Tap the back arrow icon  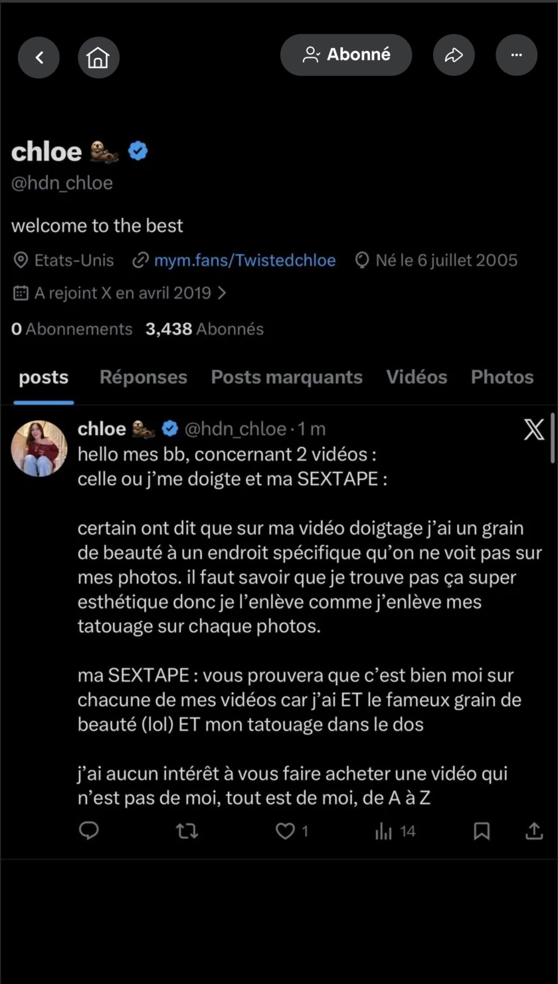tap(39, 57)
